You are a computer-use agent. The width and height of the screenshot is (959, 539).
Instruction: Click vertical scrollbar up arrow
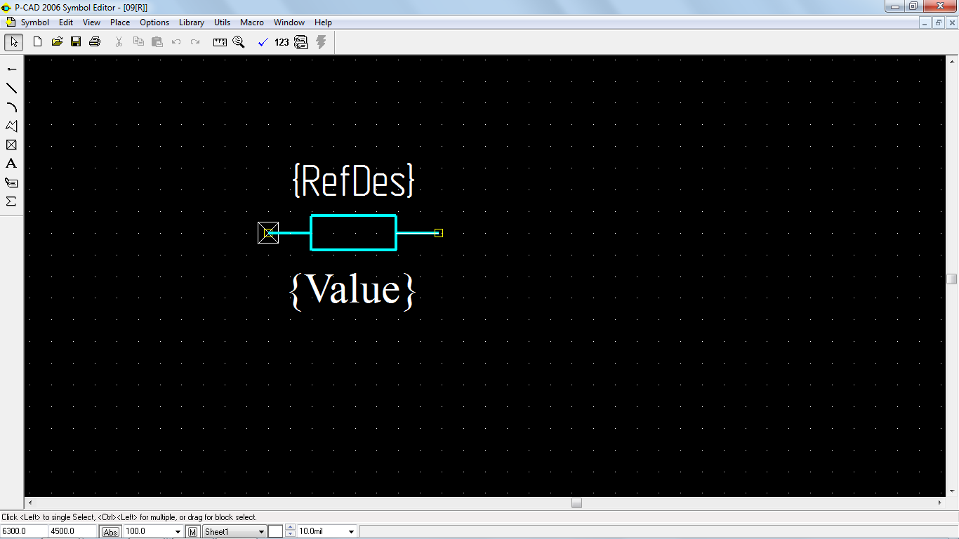pyautogui.click(x=952, y=61)
